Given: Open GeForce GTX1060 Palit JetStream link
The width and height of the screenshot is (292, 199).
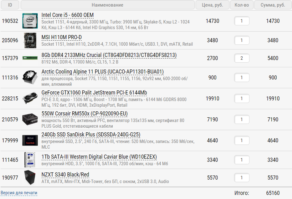Looking at the screenshot, I should coord(94,93).
